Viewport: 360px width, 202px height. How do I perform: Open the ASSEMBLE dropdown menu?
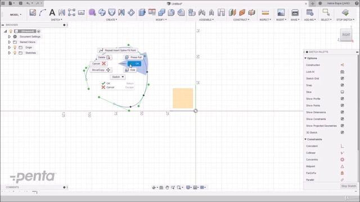[206, 20]
